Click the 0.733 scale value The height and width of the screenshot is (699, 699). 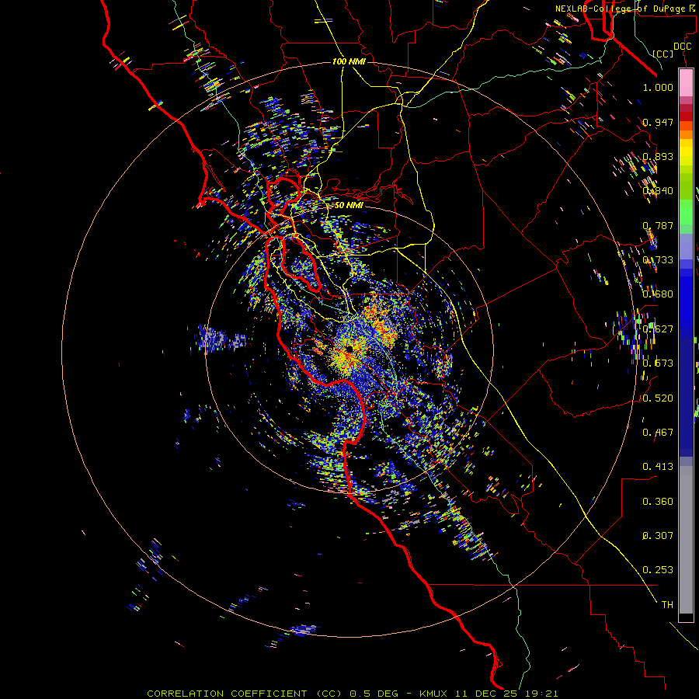tap(658, 260)
